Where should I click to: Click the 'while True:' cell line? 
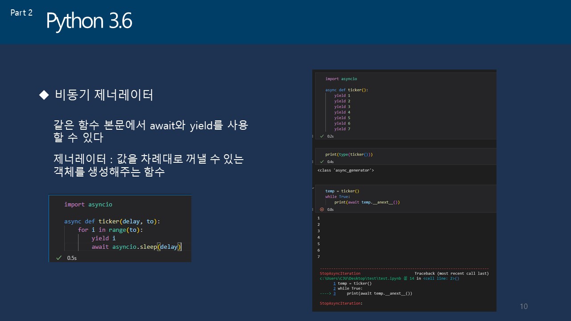coord(338,197)
